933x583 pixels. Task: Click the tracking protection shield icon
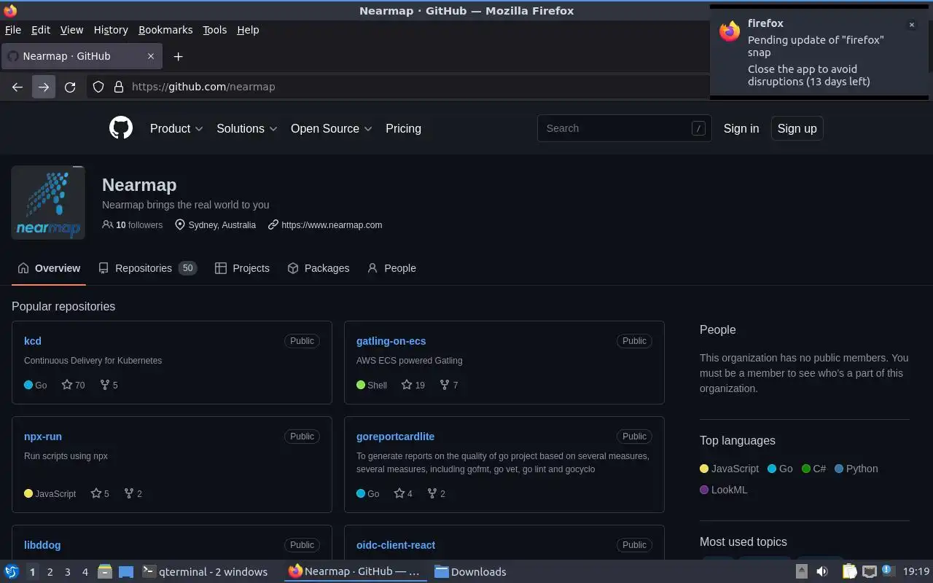[x=98, y=87]
